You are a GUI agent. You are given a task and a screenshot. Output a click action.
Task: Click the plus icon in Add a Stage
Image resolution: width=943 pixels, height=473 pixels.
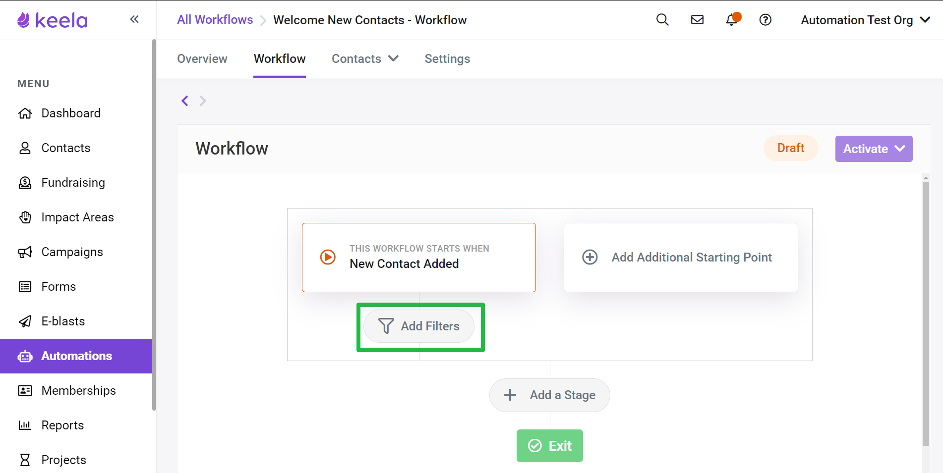click(510, 395)
